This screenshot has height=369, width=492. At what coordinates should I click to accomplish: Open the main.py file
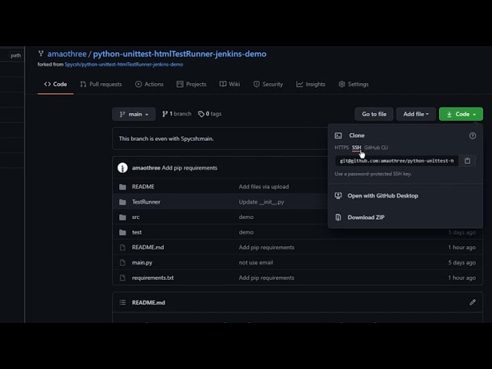pos(141,263)
